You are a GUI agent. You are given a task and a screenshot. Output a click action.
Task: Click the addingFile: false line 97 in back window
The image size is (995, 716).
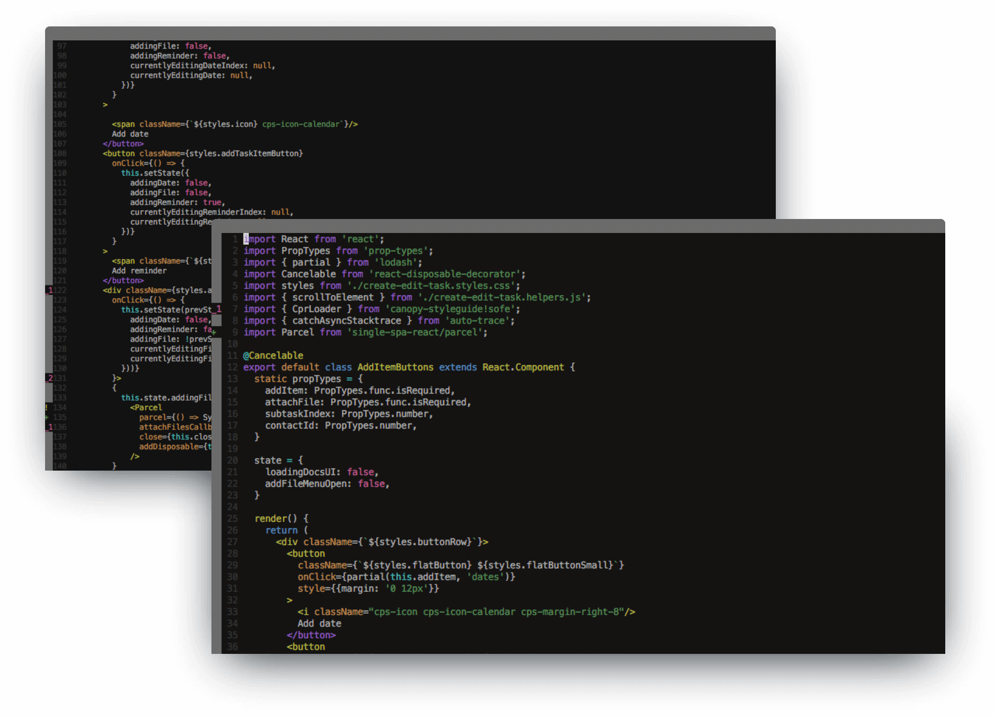point(170,46)
